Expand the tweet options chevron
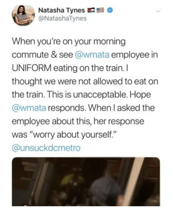The image size is (173, 208). click(158, 11)
